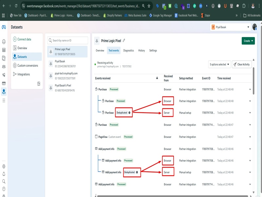262x197 pixels.
Task: Open the Meta Business Suite bookmark
Action: coord(136,15)
